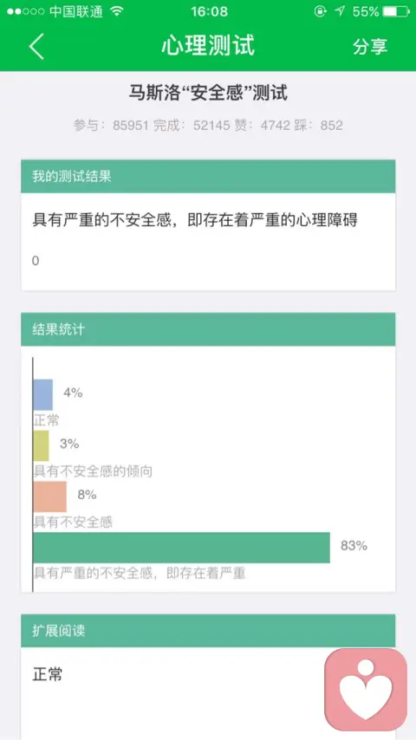Select the 我的测试结果 section header
The height and width of the screenshot is (740, 416).
point(208,177)
